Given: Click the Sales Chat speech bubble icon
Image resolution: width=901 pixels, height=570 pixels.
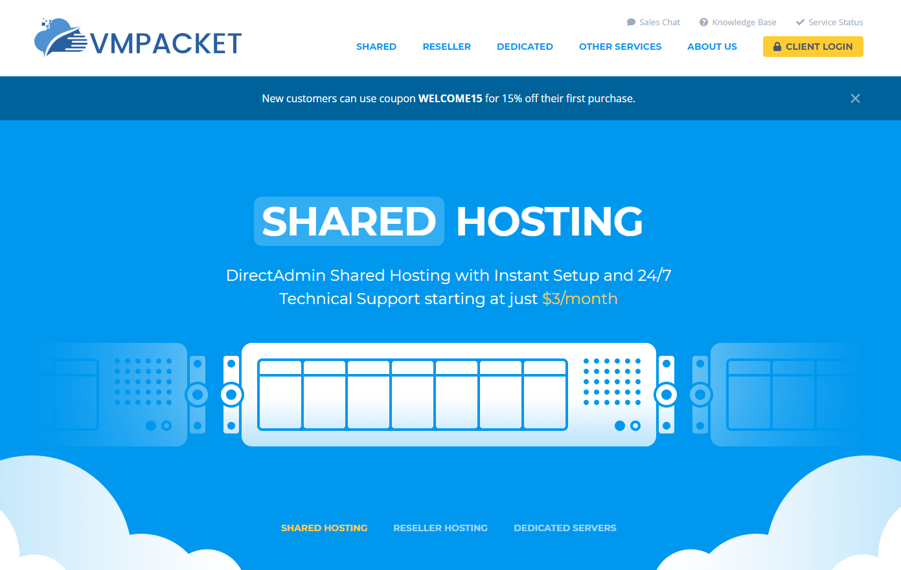Looking at the screenshot, I should [630, 21].
